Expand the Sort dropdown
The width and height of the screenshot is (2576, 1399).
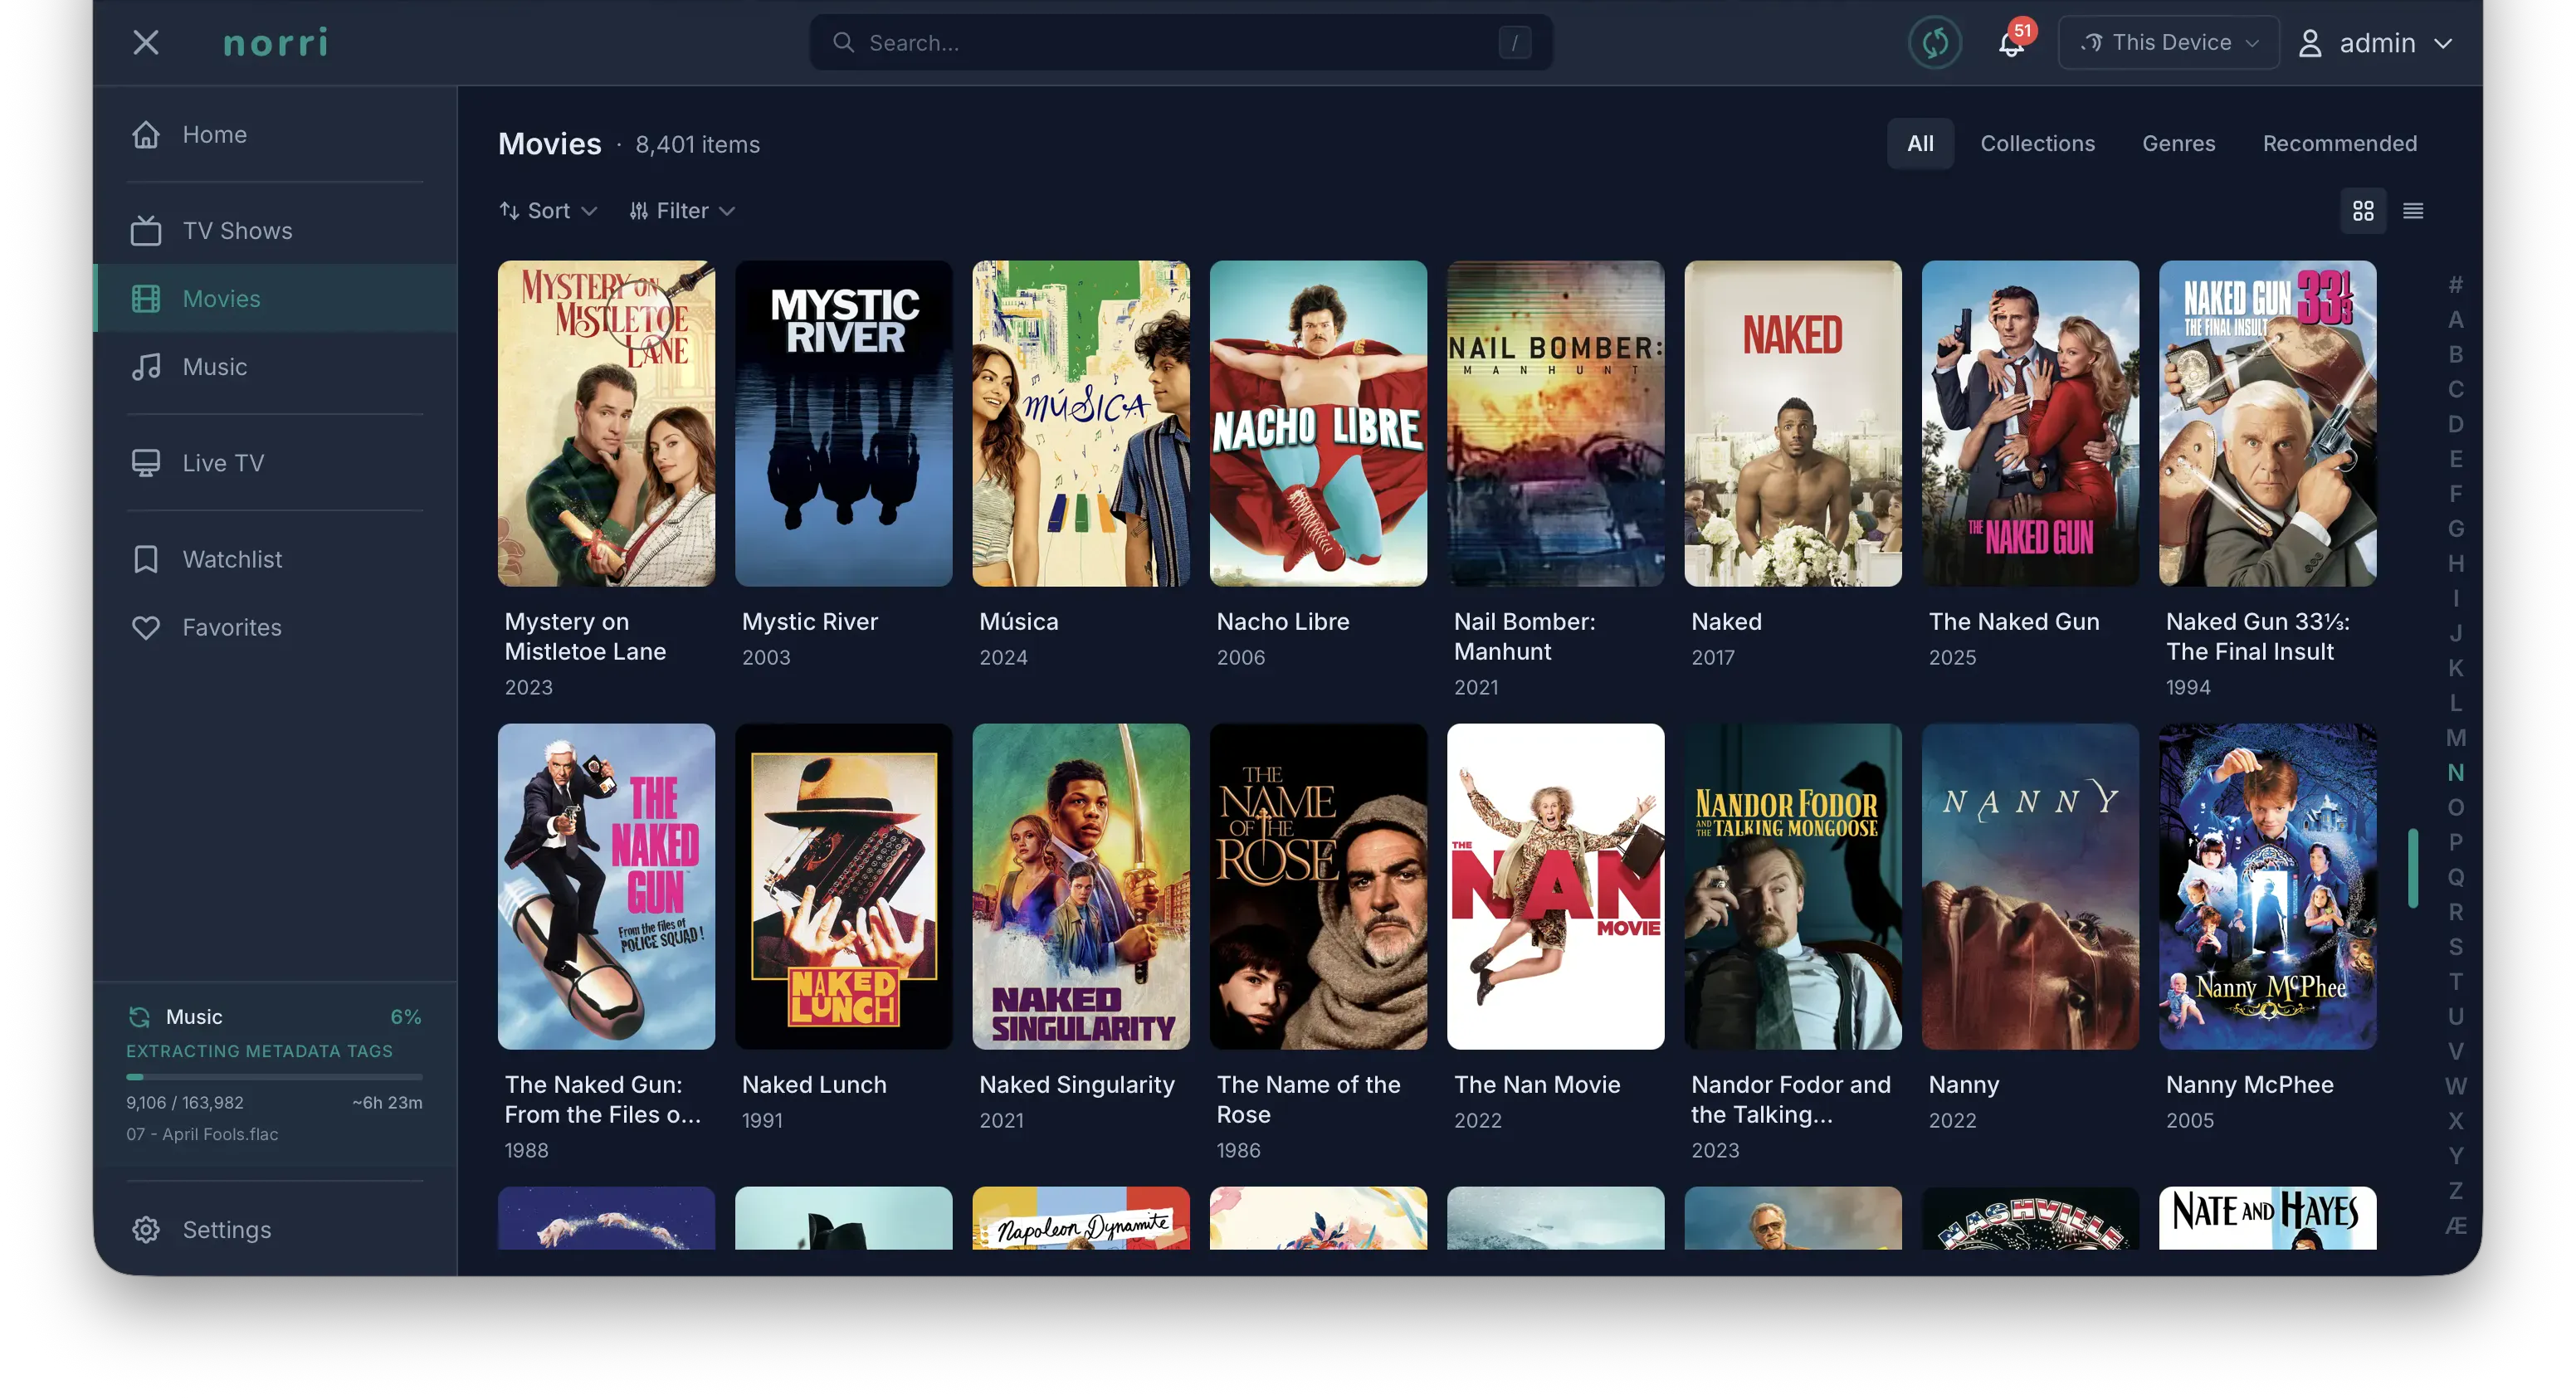pyautogui.click(x=548, y=211)
